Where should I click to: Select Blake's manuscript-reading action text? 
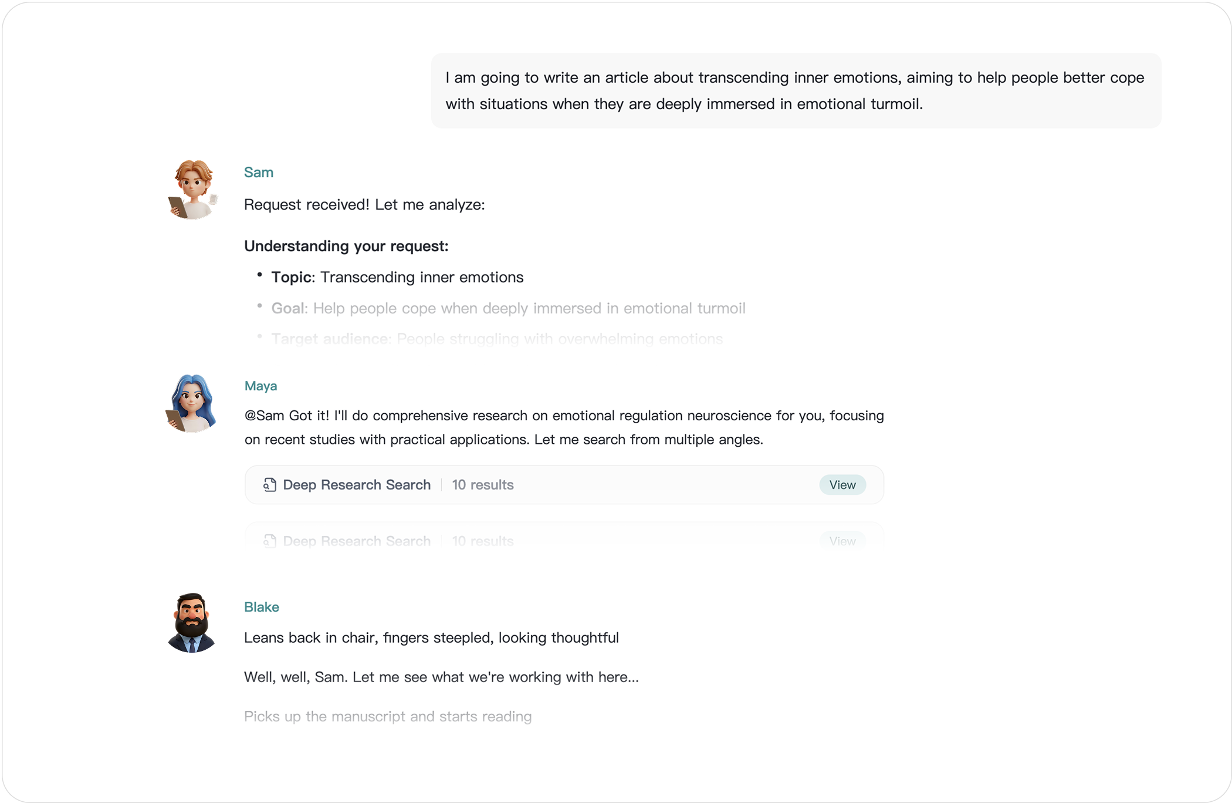pyautogui.click(x=388, y=716)
